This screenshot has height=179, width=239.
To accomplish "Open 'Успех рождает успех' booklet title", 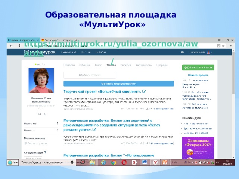I will 112,125.
